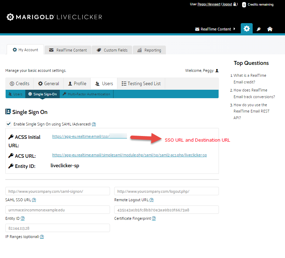Click help icon beside Certificate Fingerprint

tap(154, 218)
